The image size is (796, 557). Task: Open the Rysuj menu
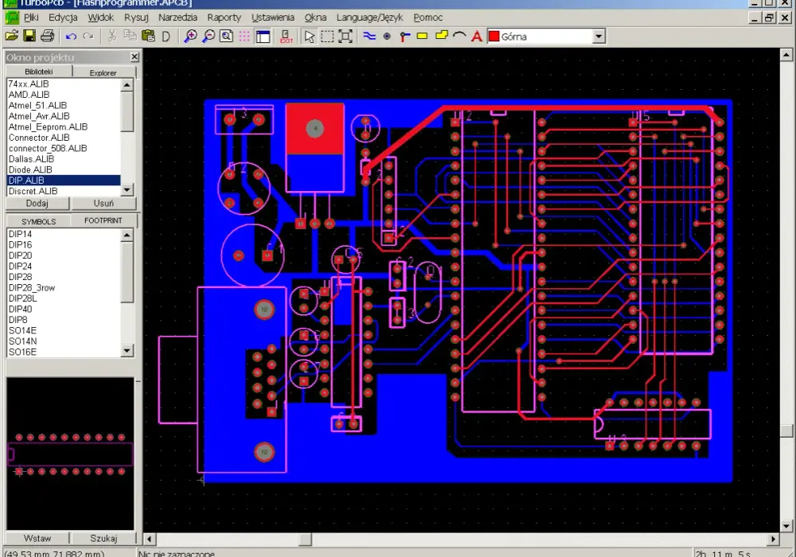[136, 18]
